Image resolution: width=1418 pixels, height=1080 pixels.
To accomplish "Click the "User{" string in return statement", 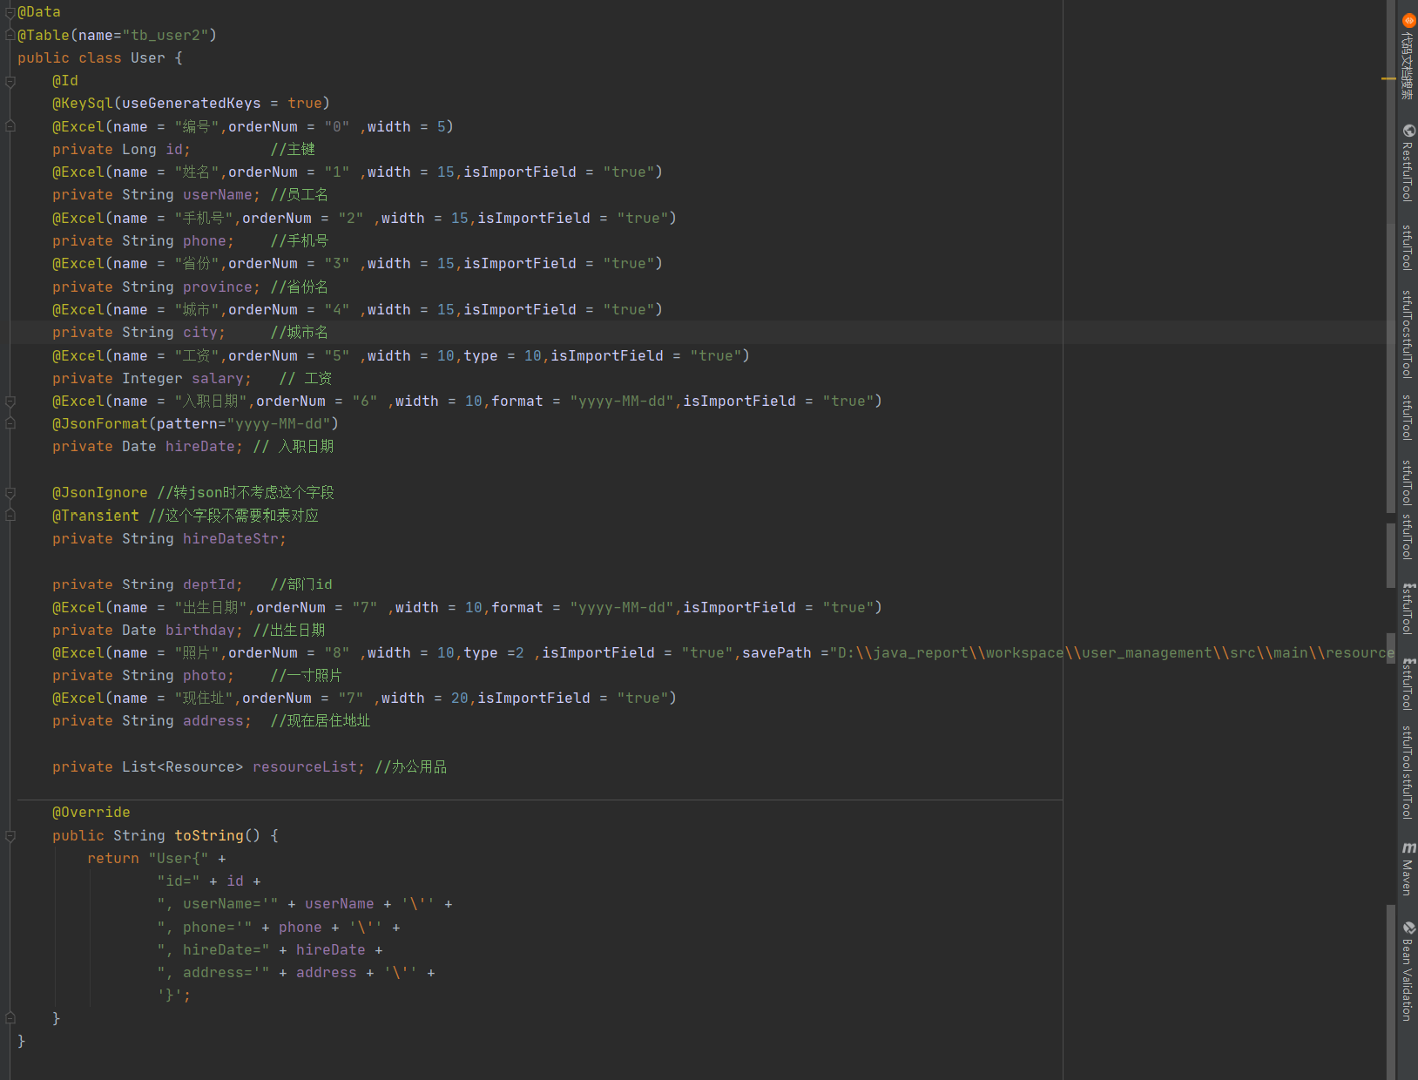I will click(179, 859).
